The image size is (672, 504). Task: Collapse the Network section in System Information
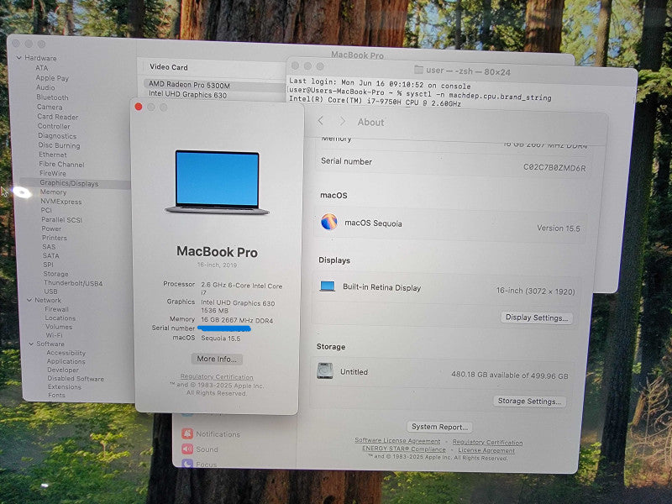(29, 300)
